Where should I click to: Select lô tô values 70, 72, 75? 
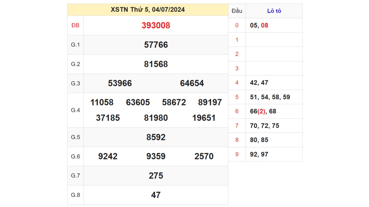click(x=265, y=126)
